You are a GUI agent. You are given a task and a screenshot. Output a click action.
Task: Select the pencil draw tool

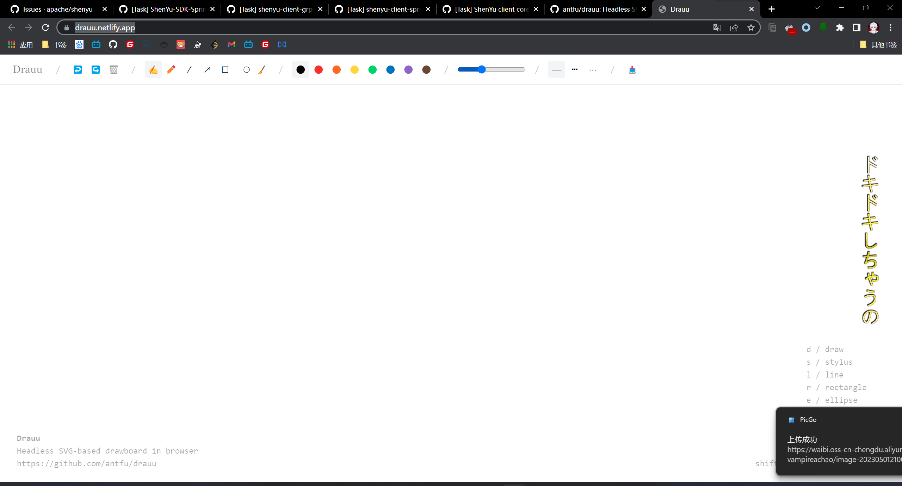(x=171, y=69)
